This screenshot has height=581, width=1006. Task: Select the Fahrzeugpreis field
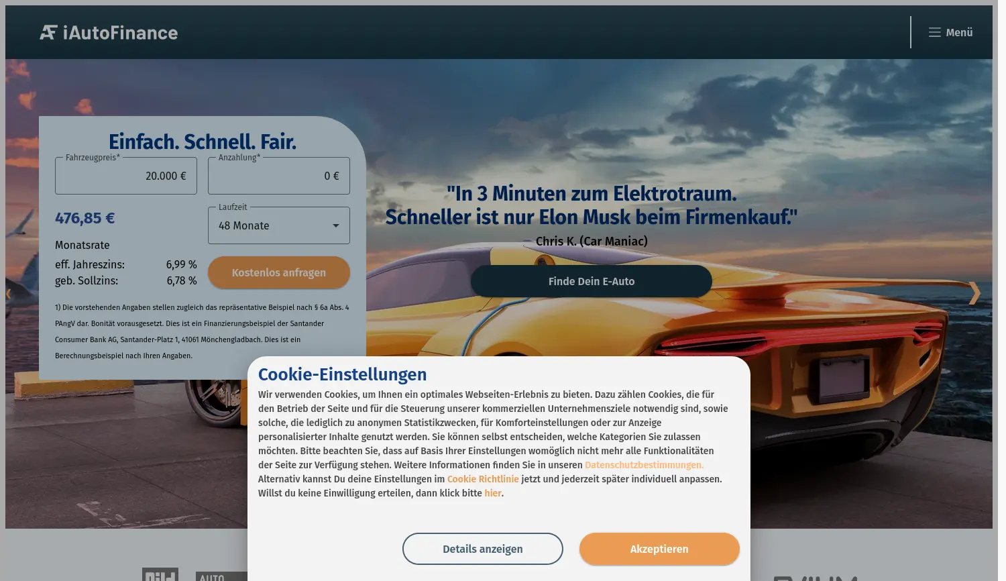pyautogui.click(x=125, y=175)
